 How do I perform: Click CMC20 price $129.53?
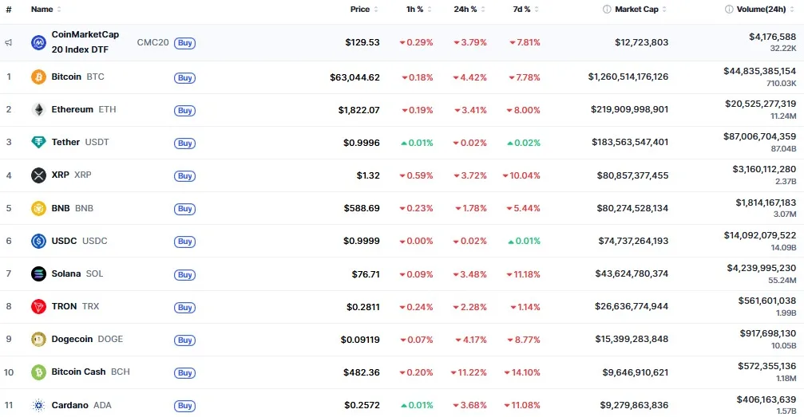click(362, 42)
